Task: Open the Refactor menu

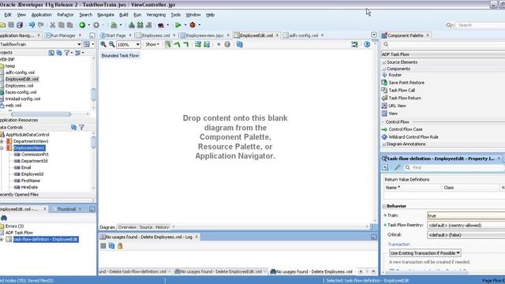Action: pyautogui.click(x=65, y=15)
